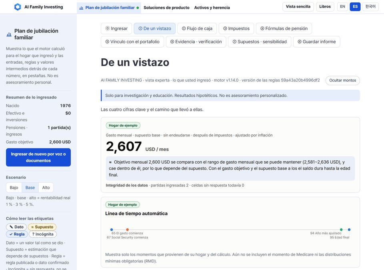Open the Supuestos · sensibilidad tab
Screen dimensions: 384x270
(x=260, y=42)
